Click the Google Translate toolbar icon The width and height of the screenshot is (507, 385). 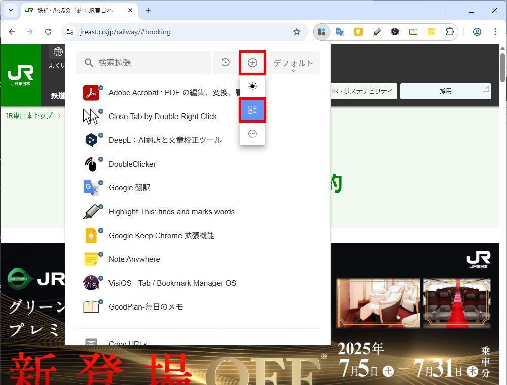coord(340,32)
